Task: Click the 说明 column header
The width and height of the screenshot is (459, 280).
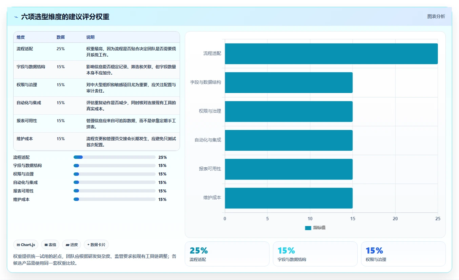Action: (91, 37)
